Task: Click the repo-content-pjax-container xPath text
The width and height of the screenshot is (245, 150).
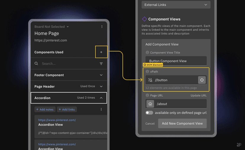Action: point(73,133)
